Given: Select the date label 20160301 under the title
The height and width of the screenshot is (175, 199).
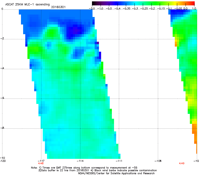Looking at the screenshot, I should 58,7.
